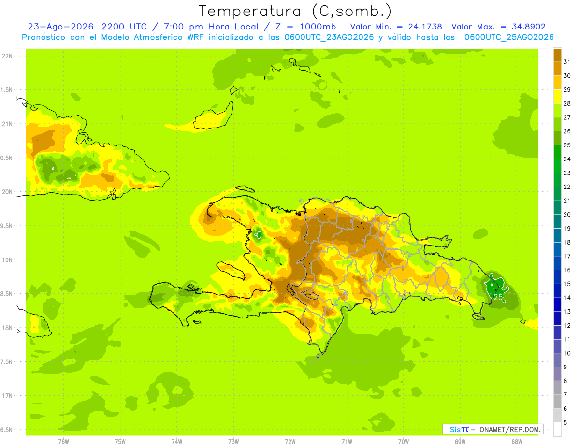Click the teal legend band between 19 and 20
The width and height of the screenshot is (580, 448).
557,221
